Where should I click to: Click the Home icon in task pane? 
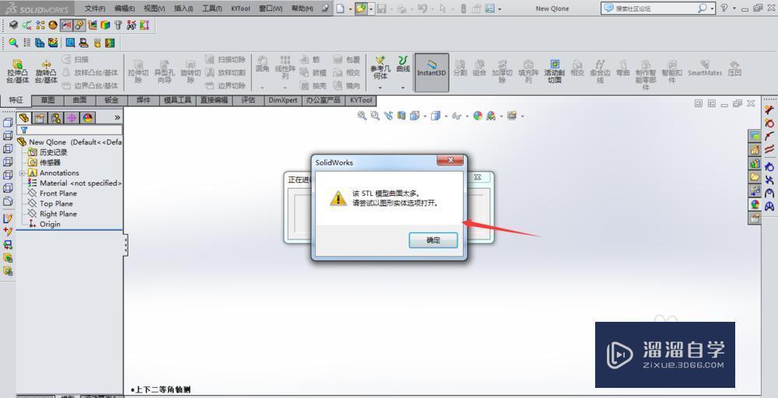(755, 149)
